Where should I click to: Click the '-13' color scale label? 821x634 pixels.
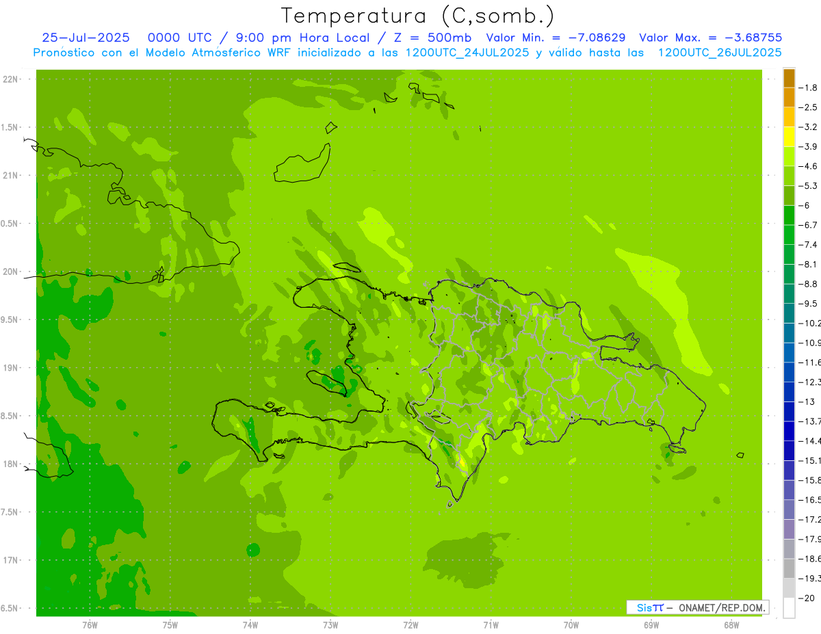807,401
